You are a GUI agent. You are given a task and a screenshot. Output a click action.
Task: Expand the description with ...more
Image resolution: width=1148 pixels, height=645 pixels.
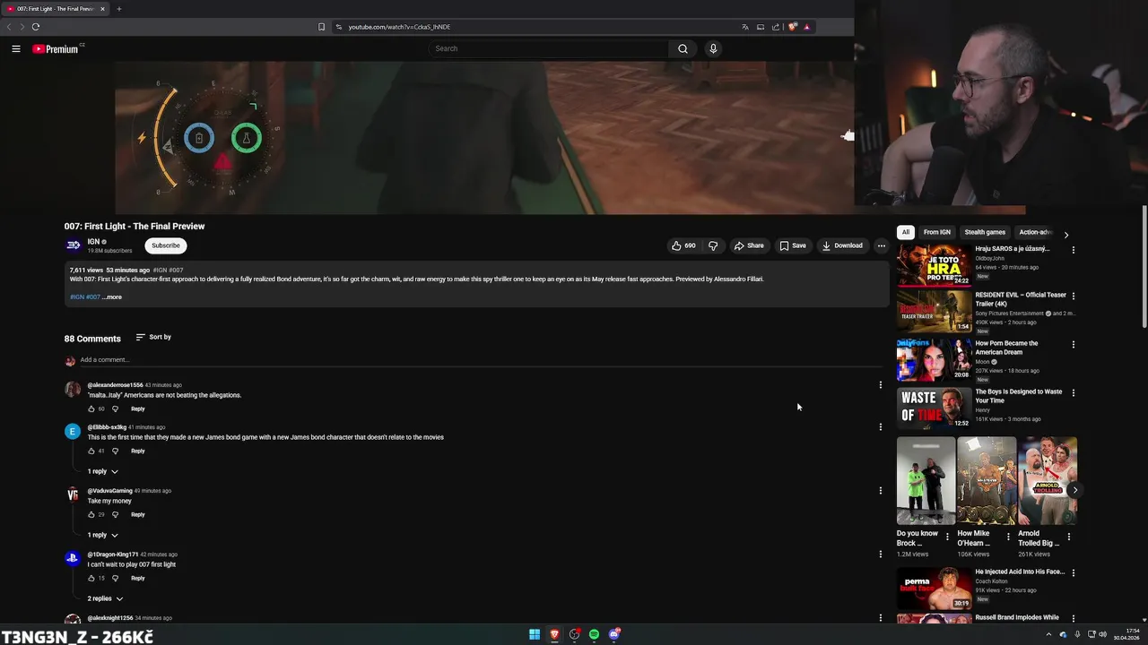(112, 297)
